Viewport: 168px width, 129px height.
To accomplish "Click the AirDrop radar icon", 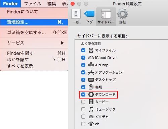I will click(x=91, y=65).
